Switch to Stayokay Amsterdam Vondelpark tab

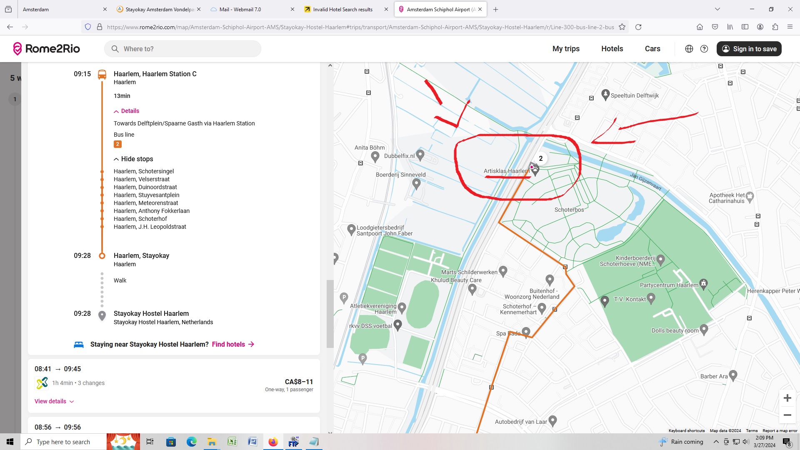159,9
